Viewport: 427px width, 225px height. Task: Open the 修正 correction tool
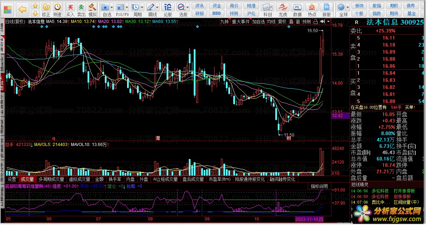46,10
